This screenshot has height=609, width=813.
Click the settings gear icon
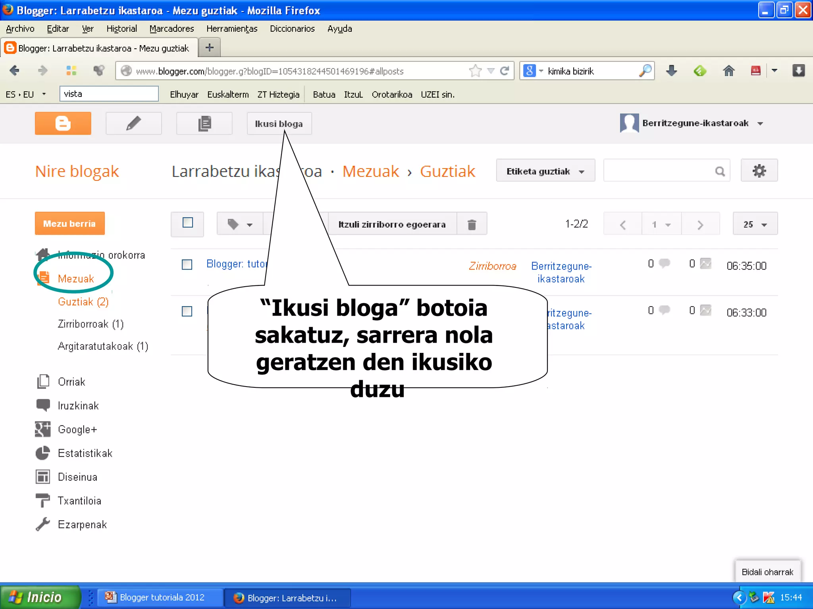(x=759, y=171)
